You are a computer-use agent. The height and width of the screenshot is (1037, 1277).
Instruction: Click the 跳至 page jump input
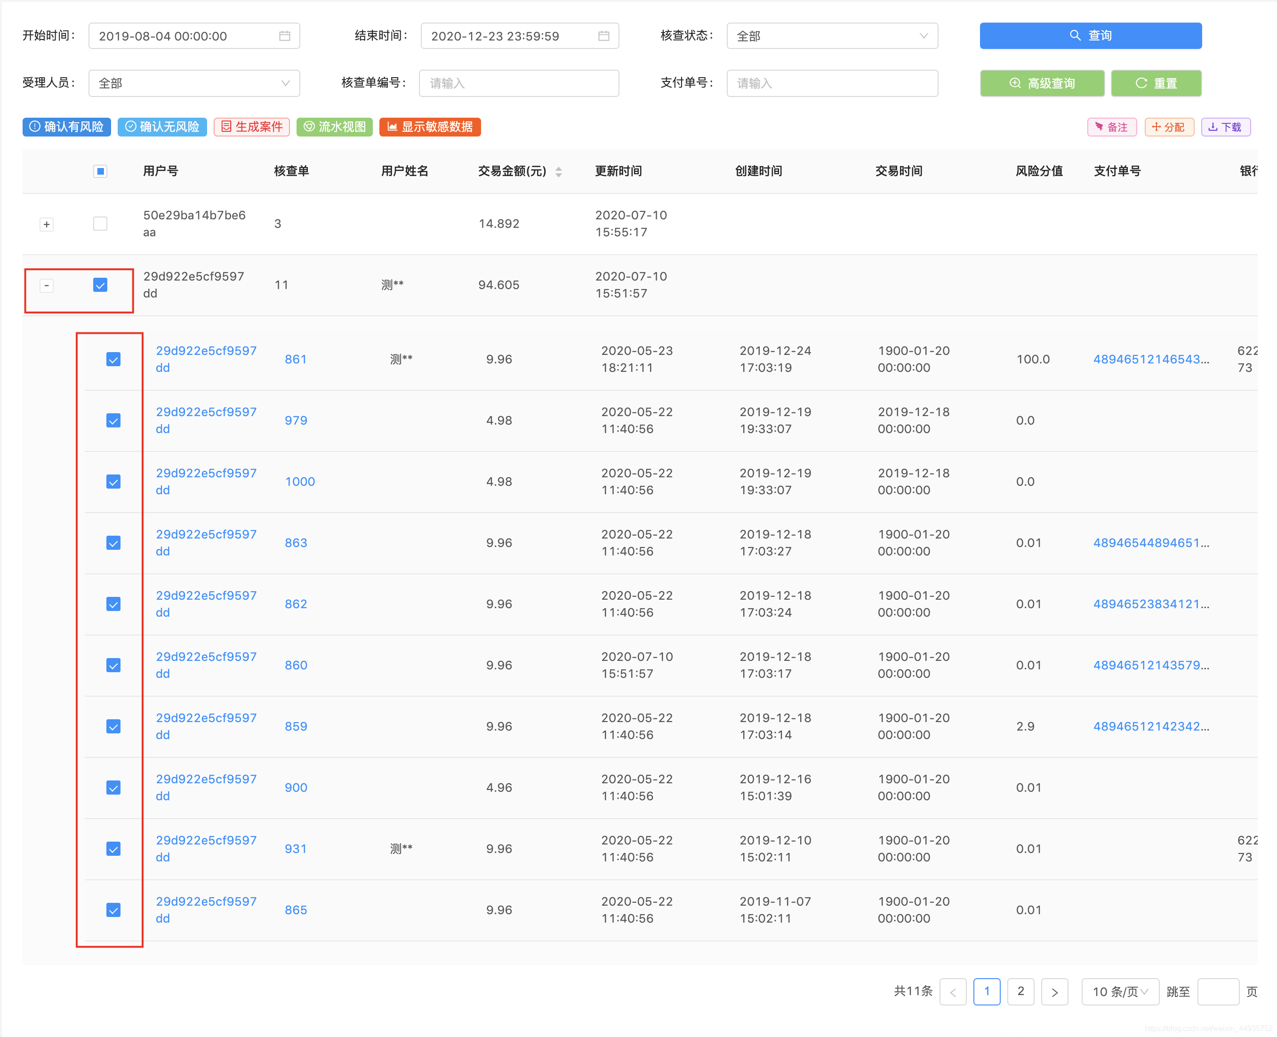click(x=1218, y=992)
